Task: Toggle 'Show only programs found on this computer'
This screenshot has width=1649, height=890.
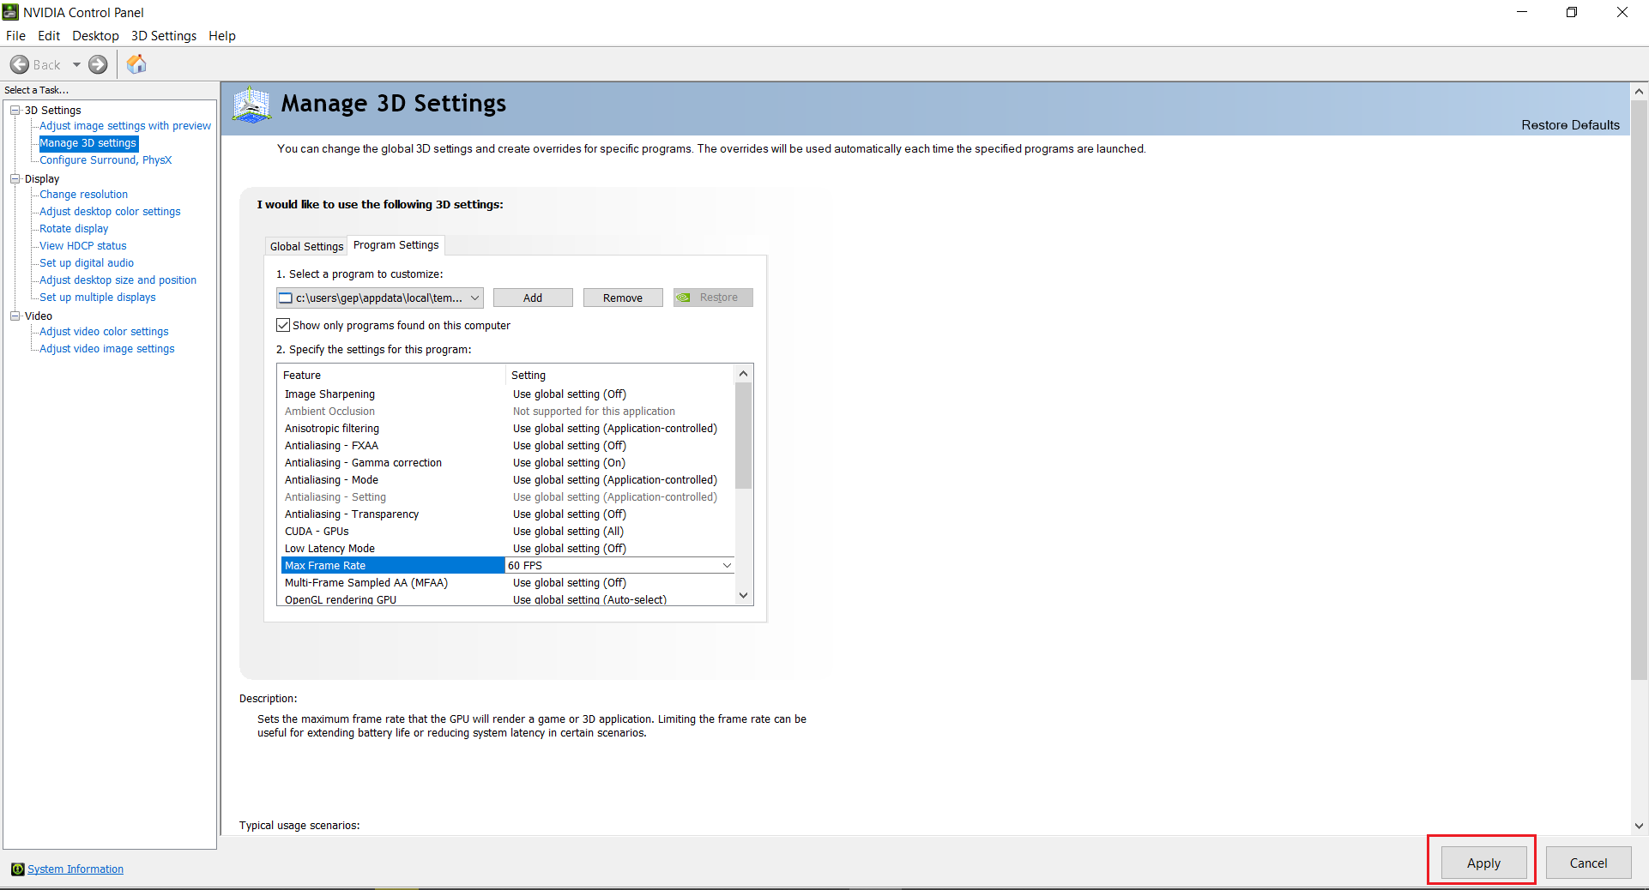Action: pyautogui.click(x=283, y=326)
